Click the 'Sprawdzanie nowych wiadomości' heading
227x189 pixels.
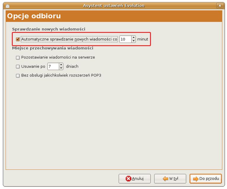49,29
